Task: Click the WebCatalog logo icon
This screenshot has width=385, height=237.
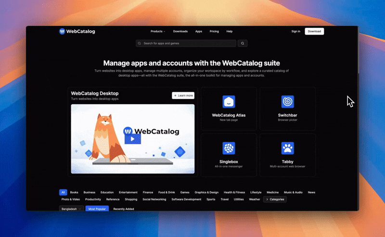Action: (62, 31)
